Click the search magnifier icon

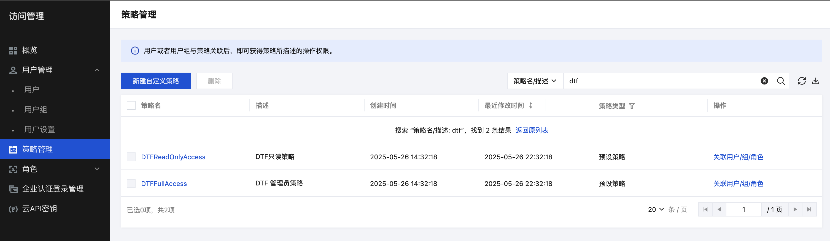click(781, 81)
